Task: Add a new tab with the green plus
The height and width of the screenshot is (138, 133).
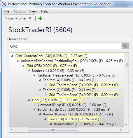Action: tap(40, 18)
